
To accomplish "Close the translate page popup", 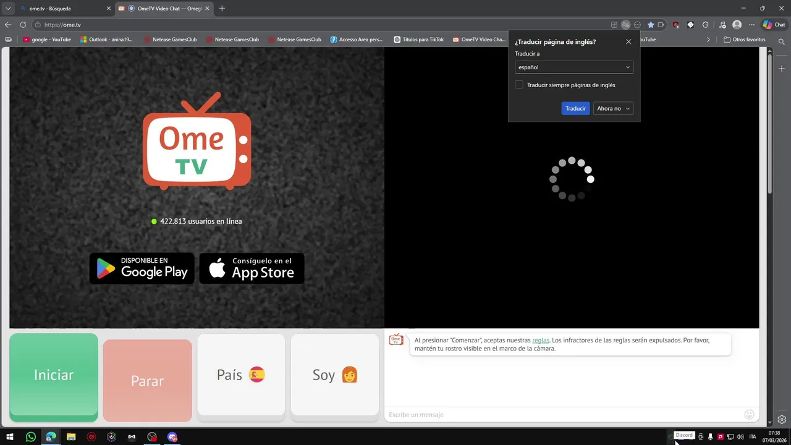I will 628,41.
